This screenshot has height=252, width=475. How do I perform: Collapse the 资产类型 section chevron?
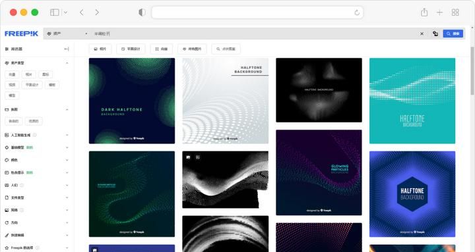[x=67, y=63]
